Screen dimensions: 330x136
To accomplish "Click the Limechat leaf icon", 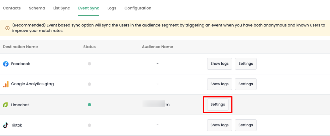I will (x=6, y=105).
